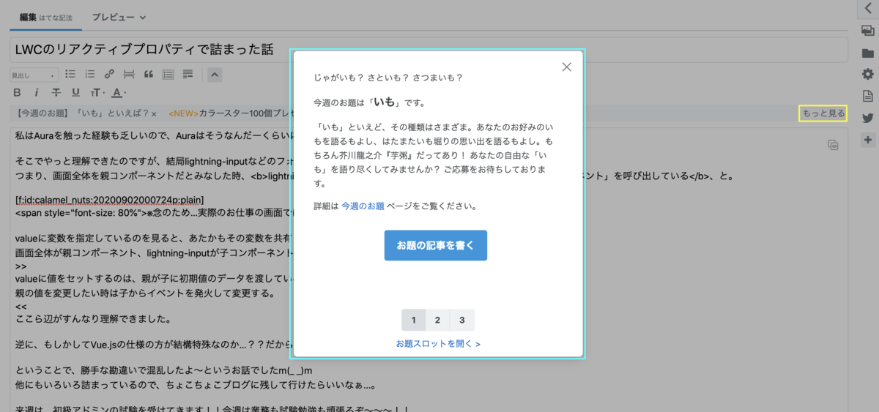This screenshot has width=879, height=412.
Task: Click the もっと見る button
Action: pyautogui.click(x=823, y=113)
